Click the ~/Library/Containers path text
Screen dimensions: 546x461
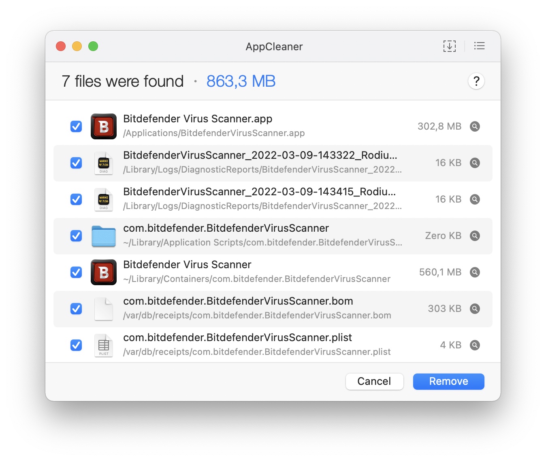[257, 279]
